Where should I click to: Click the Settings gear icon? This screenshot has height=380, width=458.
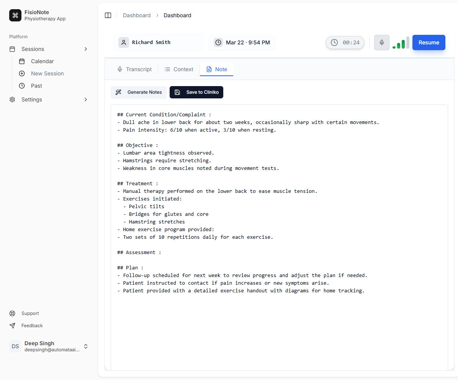coord(12,99)
